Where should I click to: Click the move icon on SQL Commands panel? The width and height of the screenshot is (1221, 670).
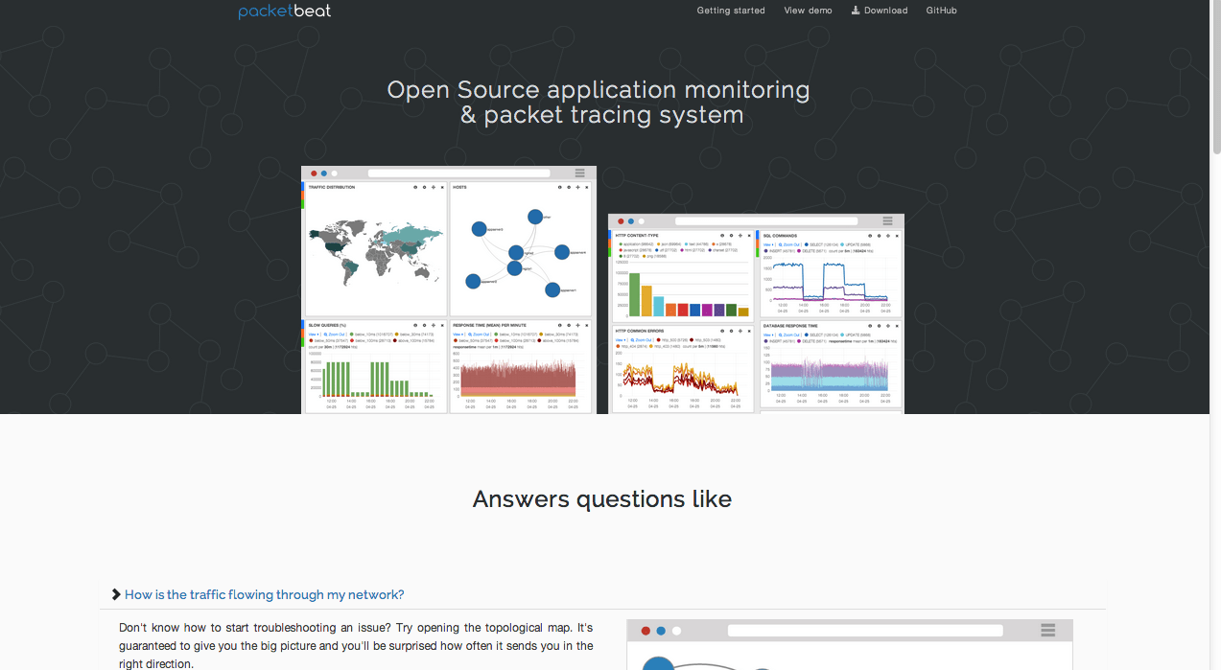887,236
